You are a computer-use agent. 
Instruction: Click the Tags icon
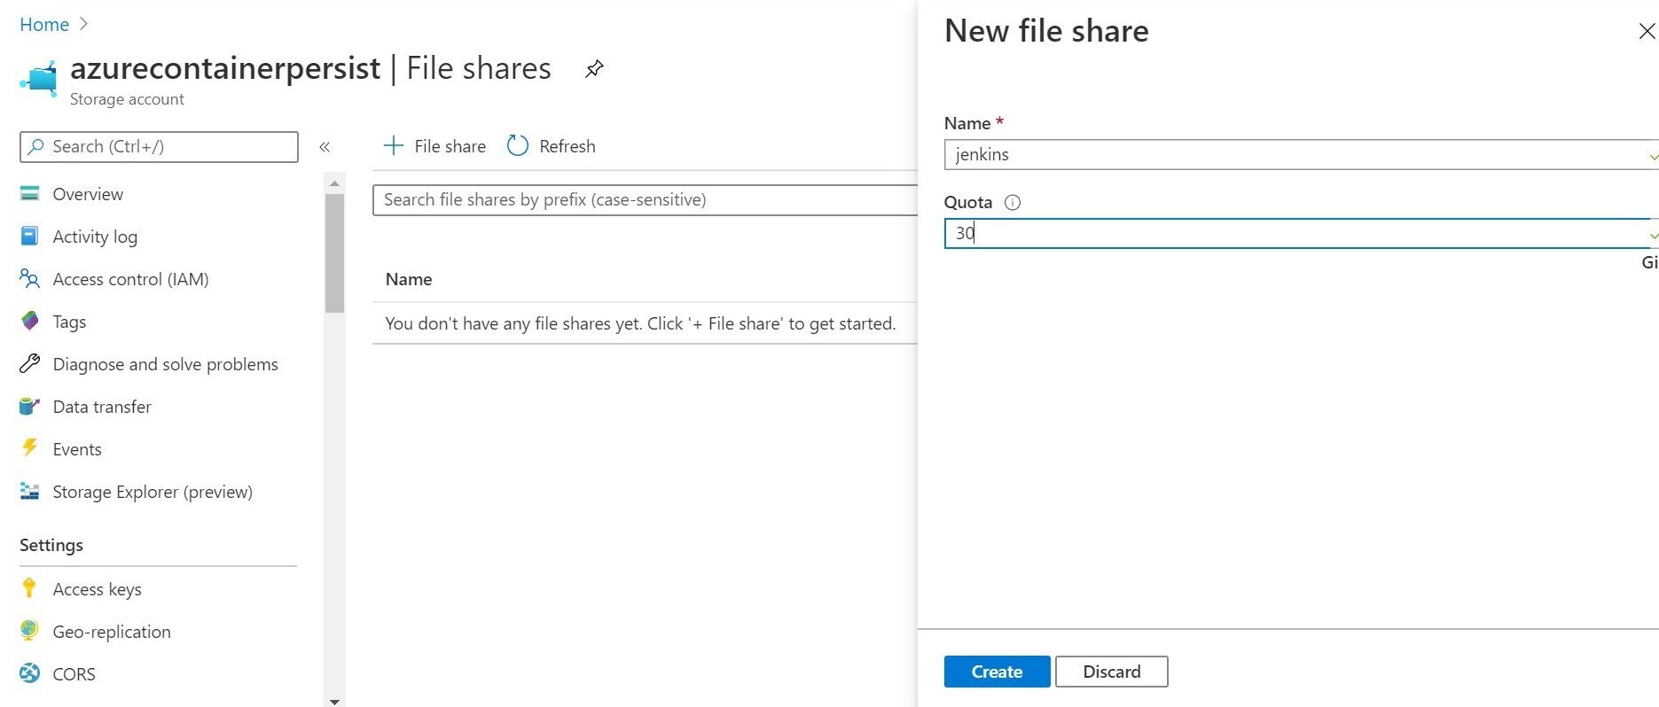pos(30,321)
